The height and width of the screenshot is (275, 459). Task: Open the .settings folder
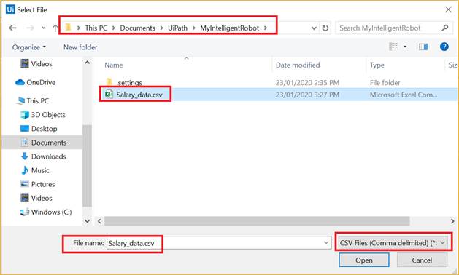129,83
